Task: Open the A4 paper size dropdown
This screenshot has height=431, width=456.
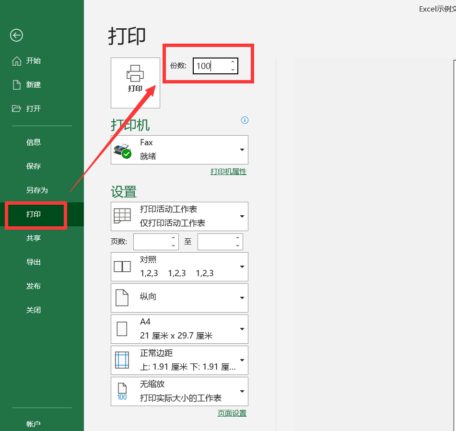Action: [x=179, y=329]
